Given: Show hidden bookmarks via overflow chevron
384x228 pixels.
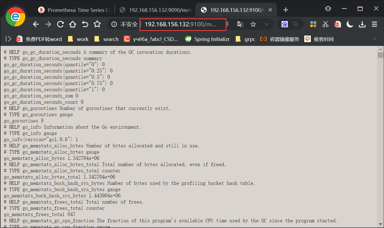Looking at the screenshot, I should 375,39.
